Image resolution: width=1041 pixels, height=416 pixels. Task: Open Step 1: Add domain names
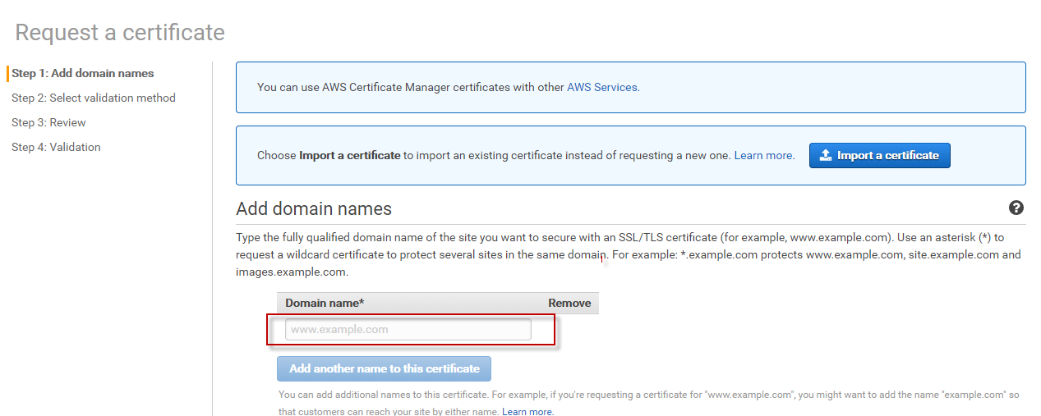[82, 73]
